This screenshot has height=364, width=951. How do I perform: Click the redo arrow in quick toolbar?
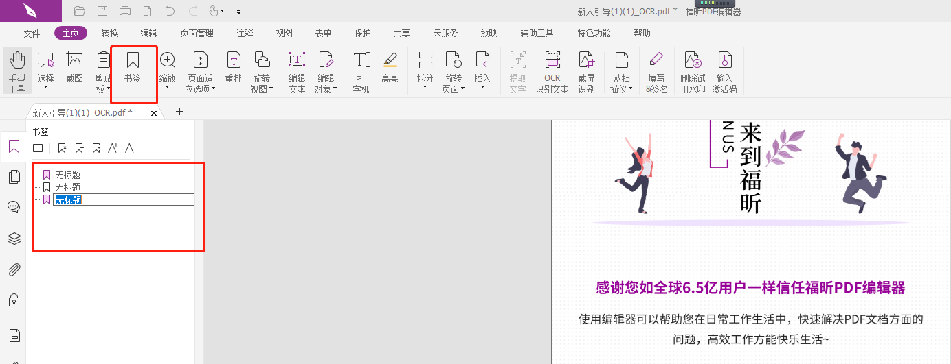click(x=192, y=11)
